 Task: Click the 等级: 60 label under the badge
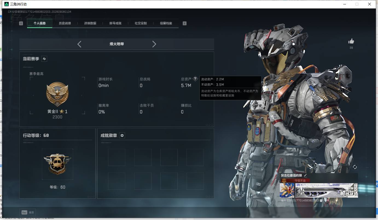57,187
